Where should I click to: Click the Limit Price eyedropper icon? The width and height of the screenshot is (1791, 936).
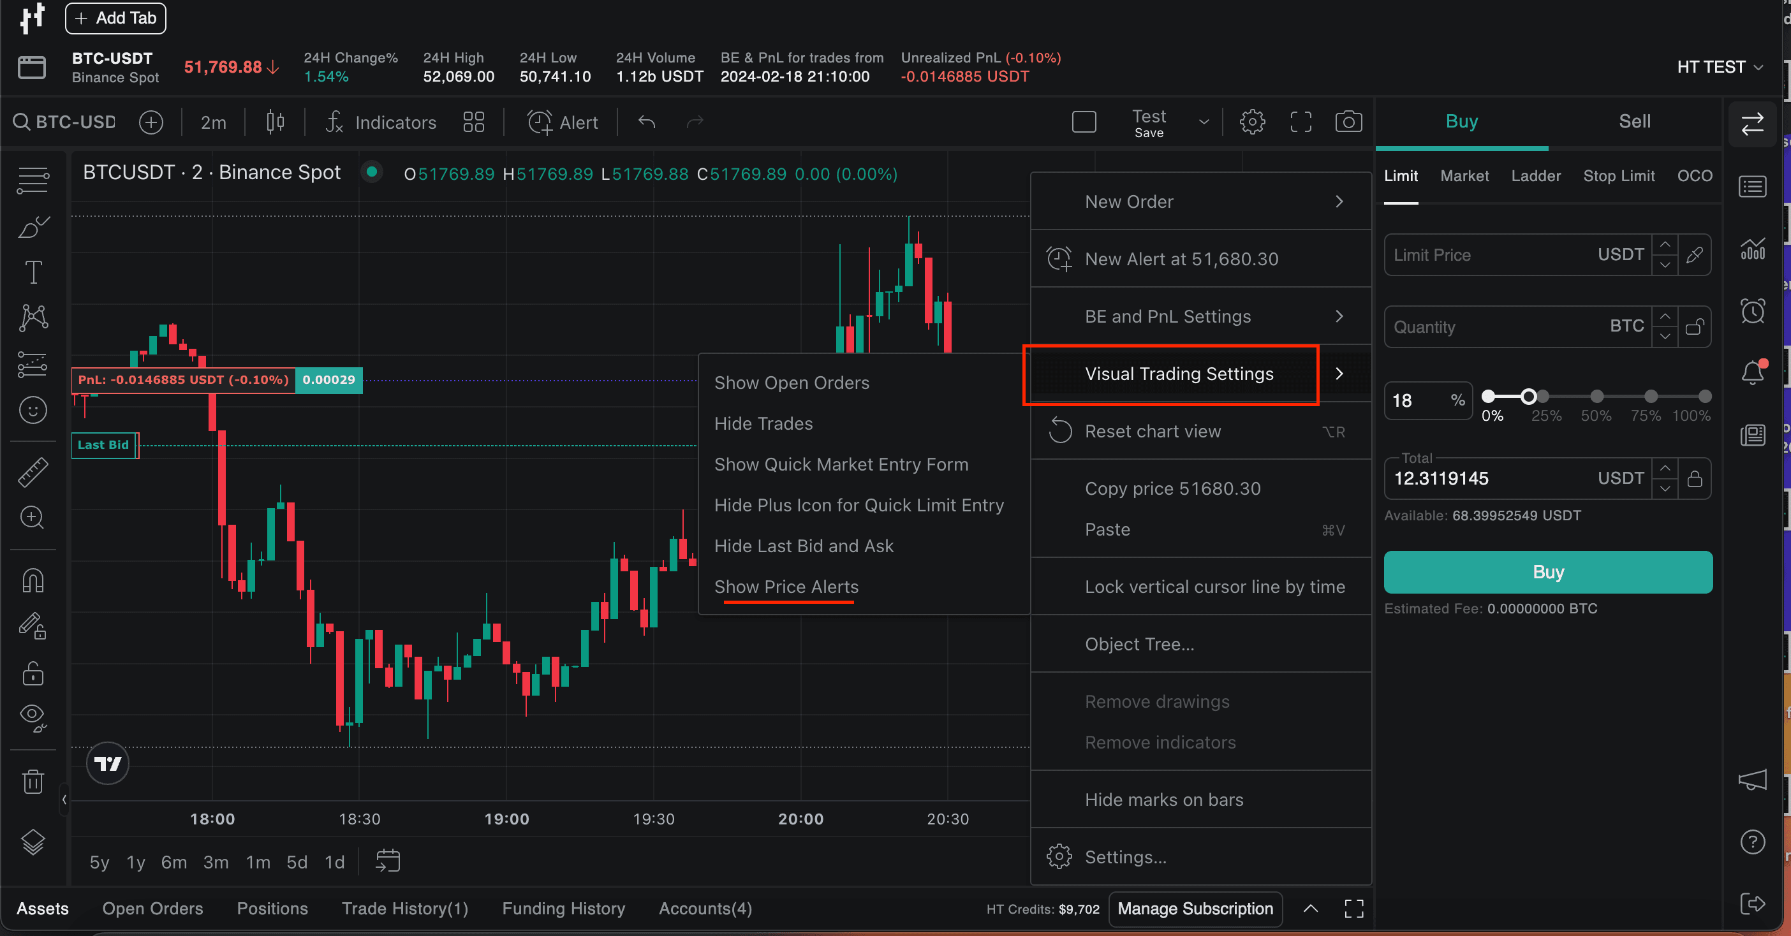(x=1694, y=255)
